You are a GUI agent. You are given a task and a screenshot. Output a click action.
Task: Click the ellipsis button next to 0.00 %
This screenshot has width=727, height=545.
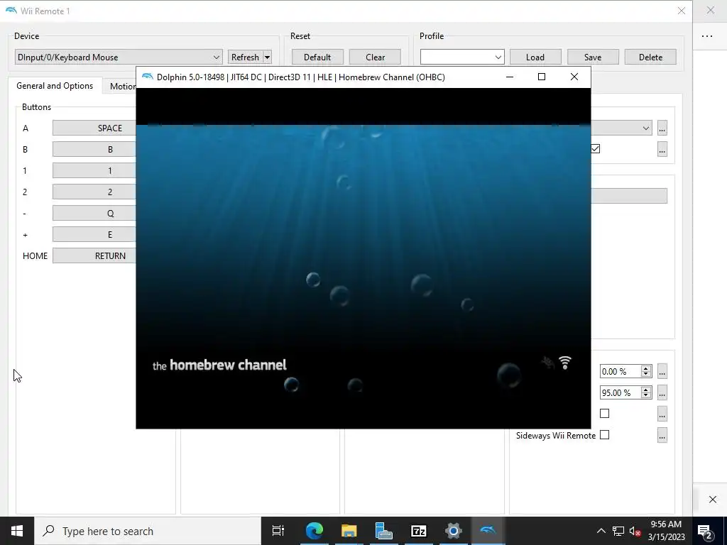(662, 371)
